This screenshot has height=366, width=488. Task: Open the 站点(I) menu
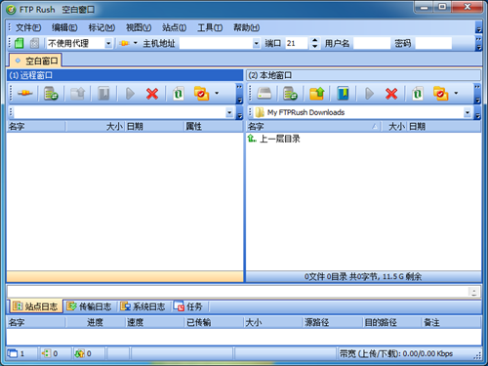tap(174, 27)
